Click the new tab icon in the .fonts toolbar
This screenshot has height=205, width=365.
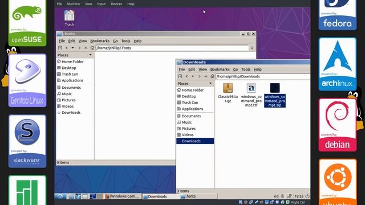60,48
